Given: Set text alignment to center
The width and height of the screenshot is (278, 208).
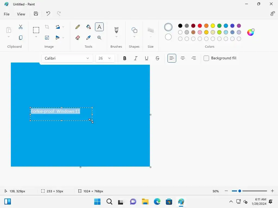Looking at the screenshot, I should point(183,58).
